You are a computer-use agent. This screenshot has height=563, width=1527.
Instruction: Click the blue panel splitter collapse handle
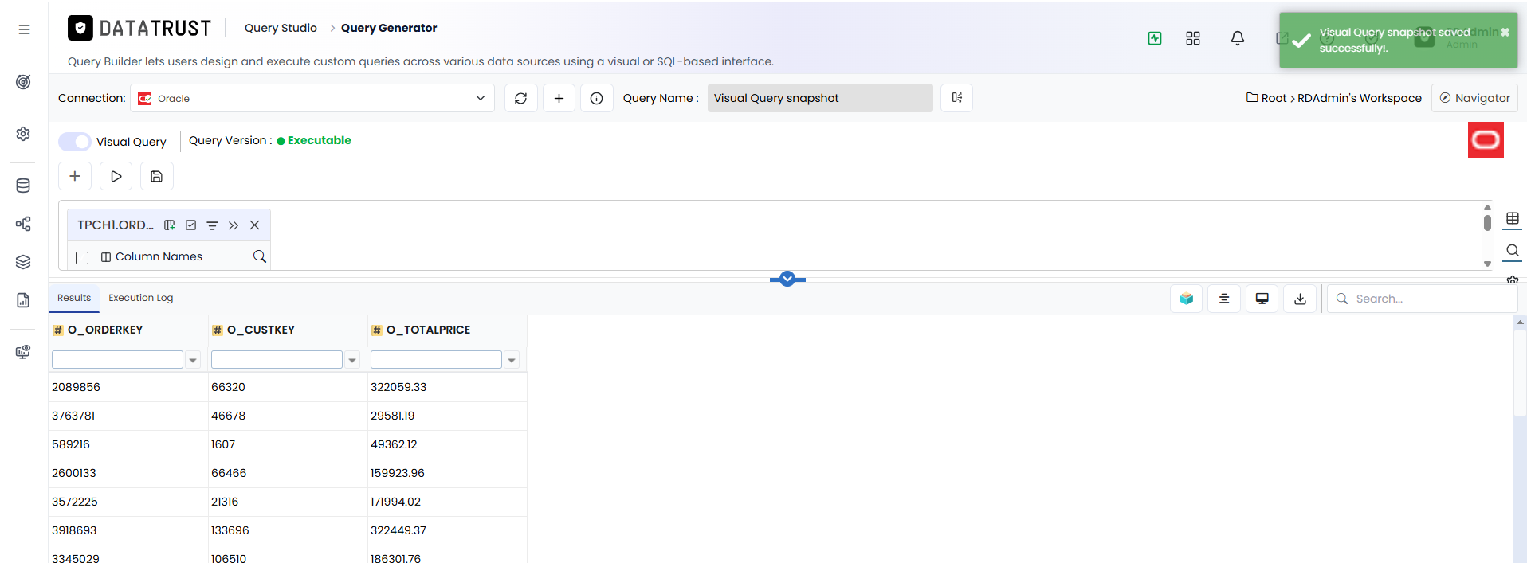(787, 279)
